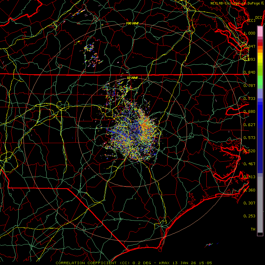
Task: Select the 1.000 value on the color scale
Action: coord(249,33)
